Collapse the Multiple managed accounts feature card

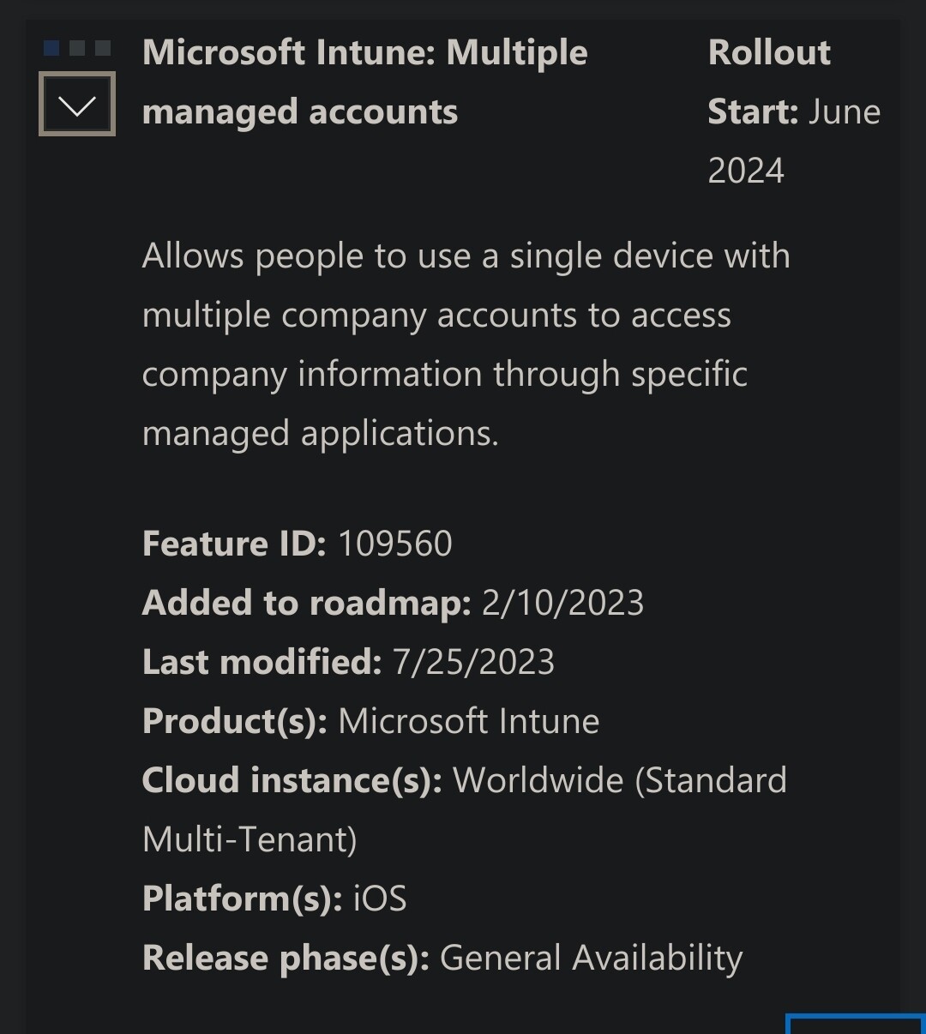point(77,105)
